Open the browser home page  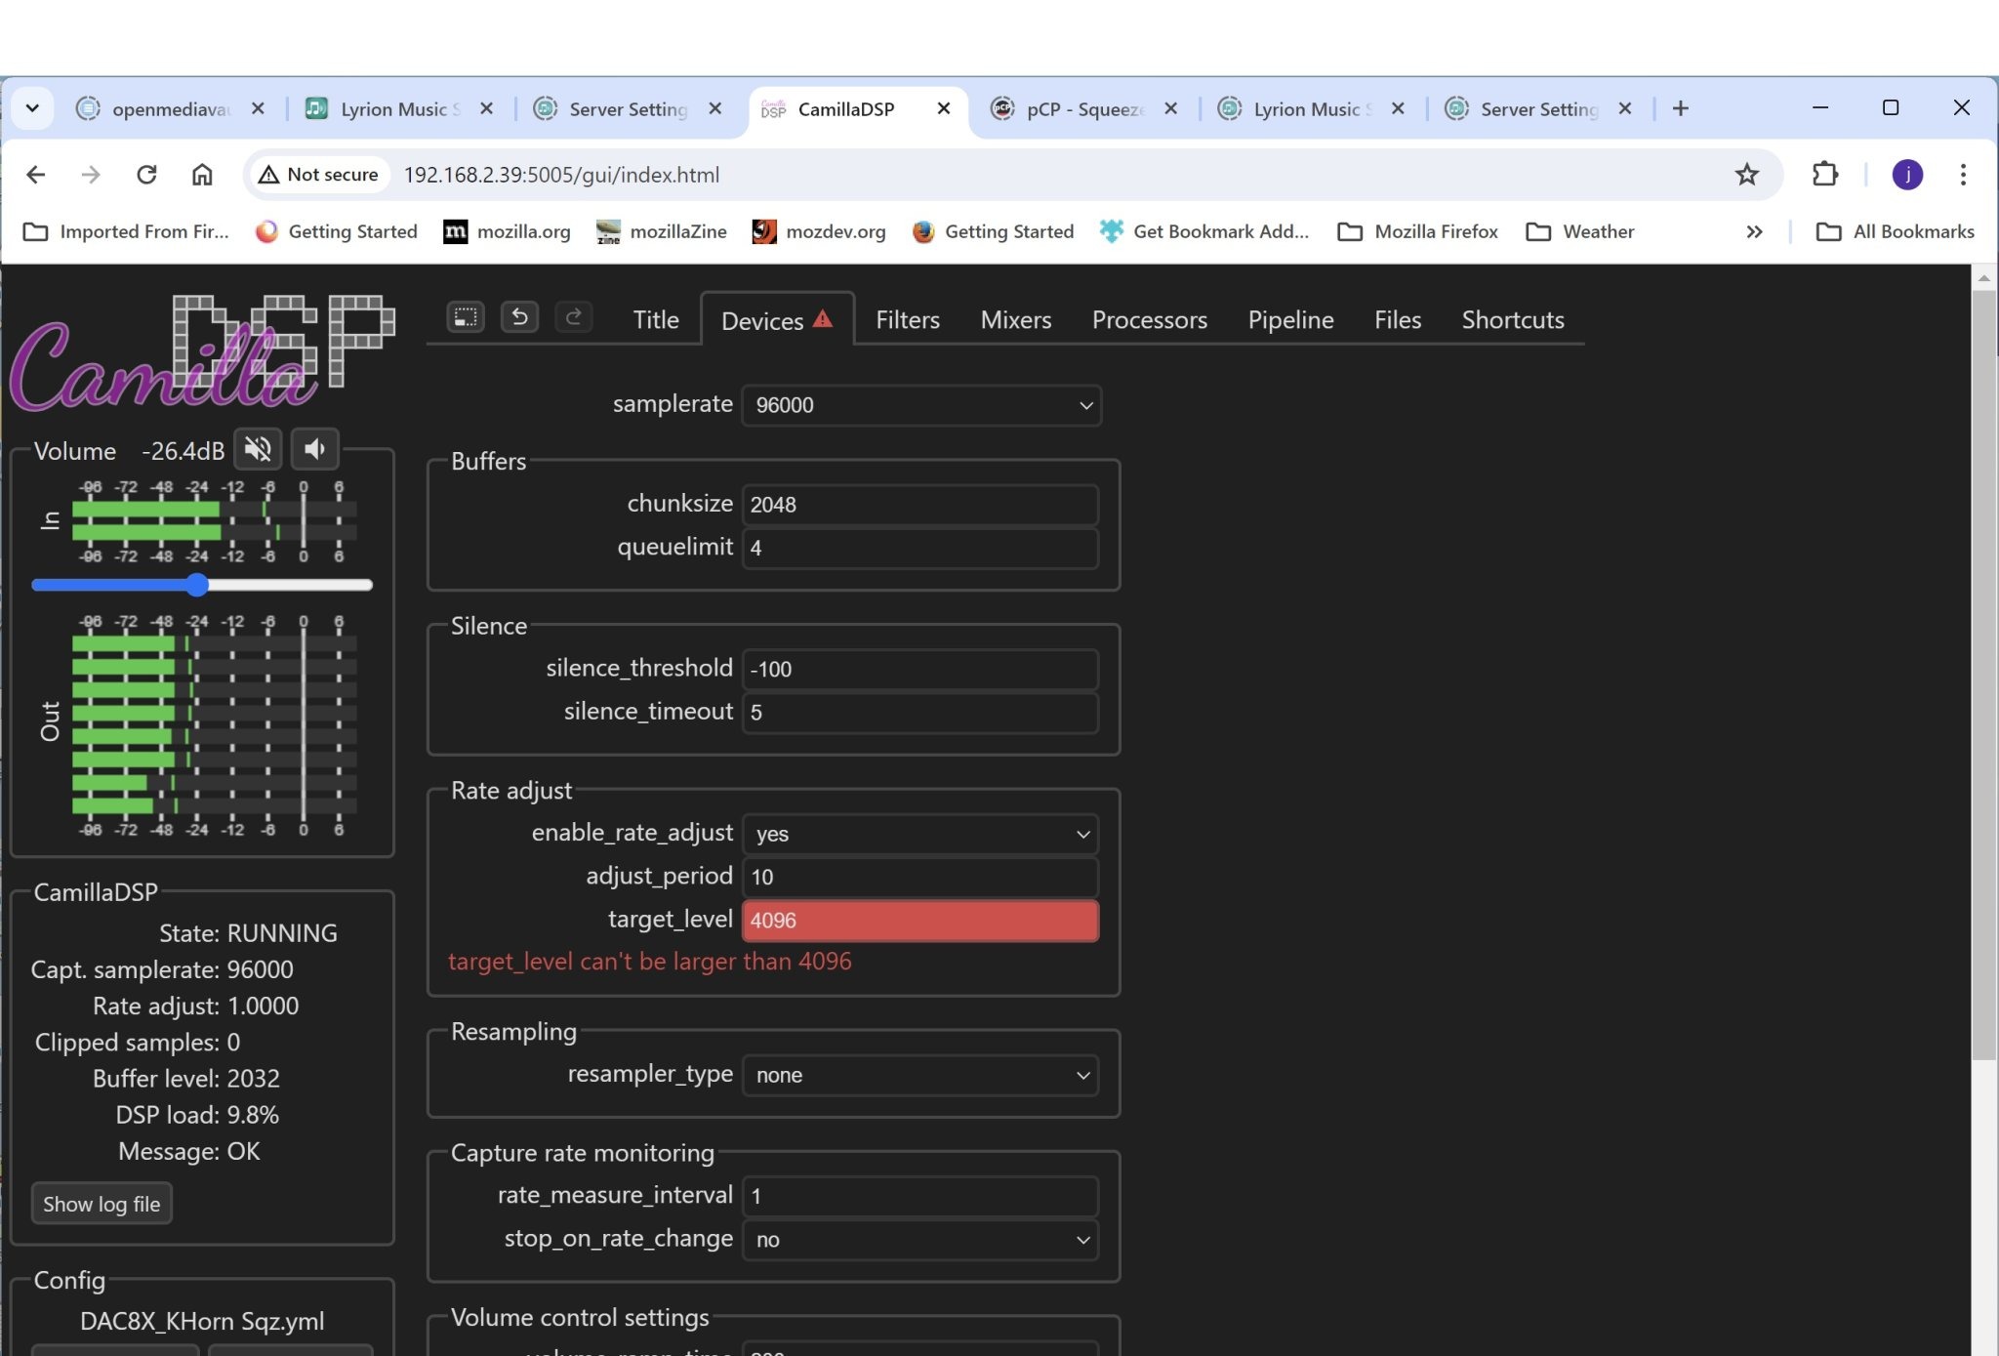point(202,175)
